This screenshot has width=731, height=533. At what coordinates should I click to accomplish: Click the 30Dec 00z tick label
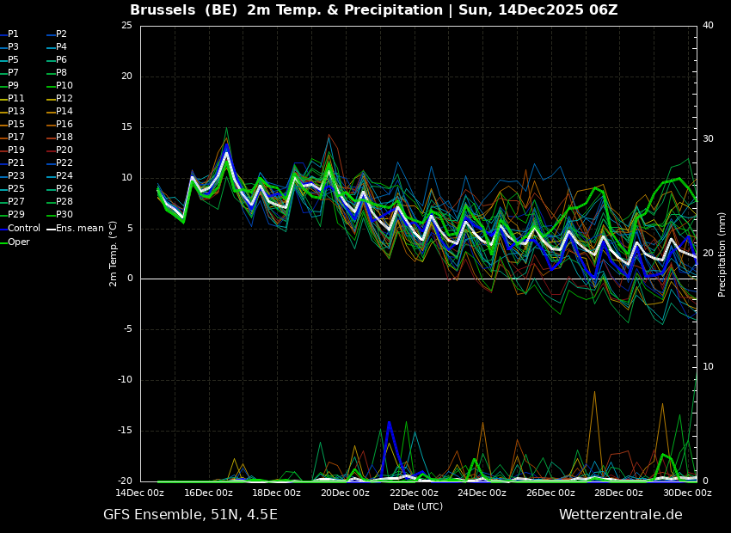coord(687,493)
